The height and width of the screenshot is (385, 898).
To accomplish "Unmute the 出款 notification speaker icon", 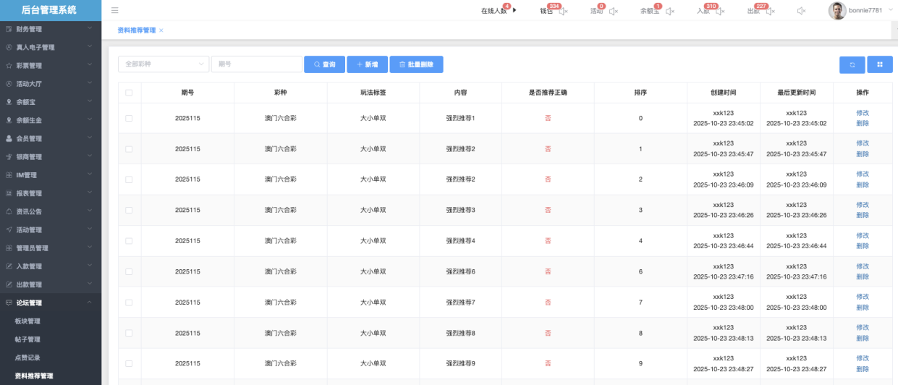I will [x=770, y=12].
